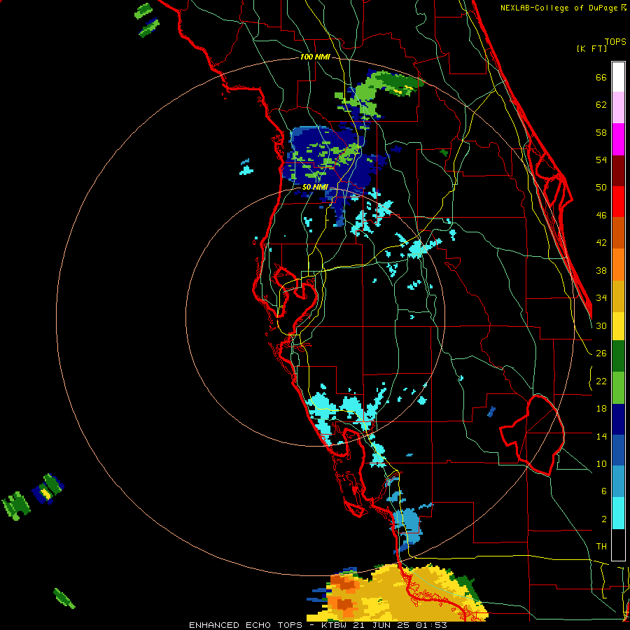Screen dimensions: 630x630
Task: Click the 'TOPS' legend title
Action: pyautogui.click(x=615, y=41)
